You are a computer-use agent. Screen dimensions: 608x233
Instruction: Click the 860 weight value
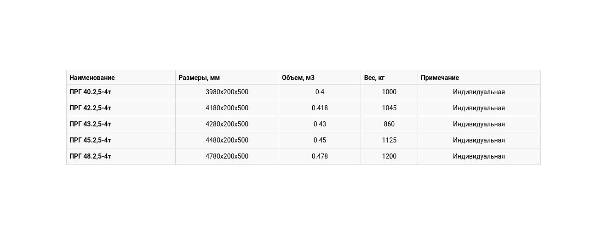pos(389,124)
